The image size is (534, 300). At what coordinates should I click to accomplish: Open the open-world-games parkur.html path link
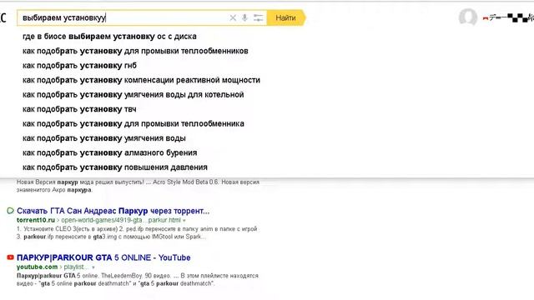click(x=121, y=220)
